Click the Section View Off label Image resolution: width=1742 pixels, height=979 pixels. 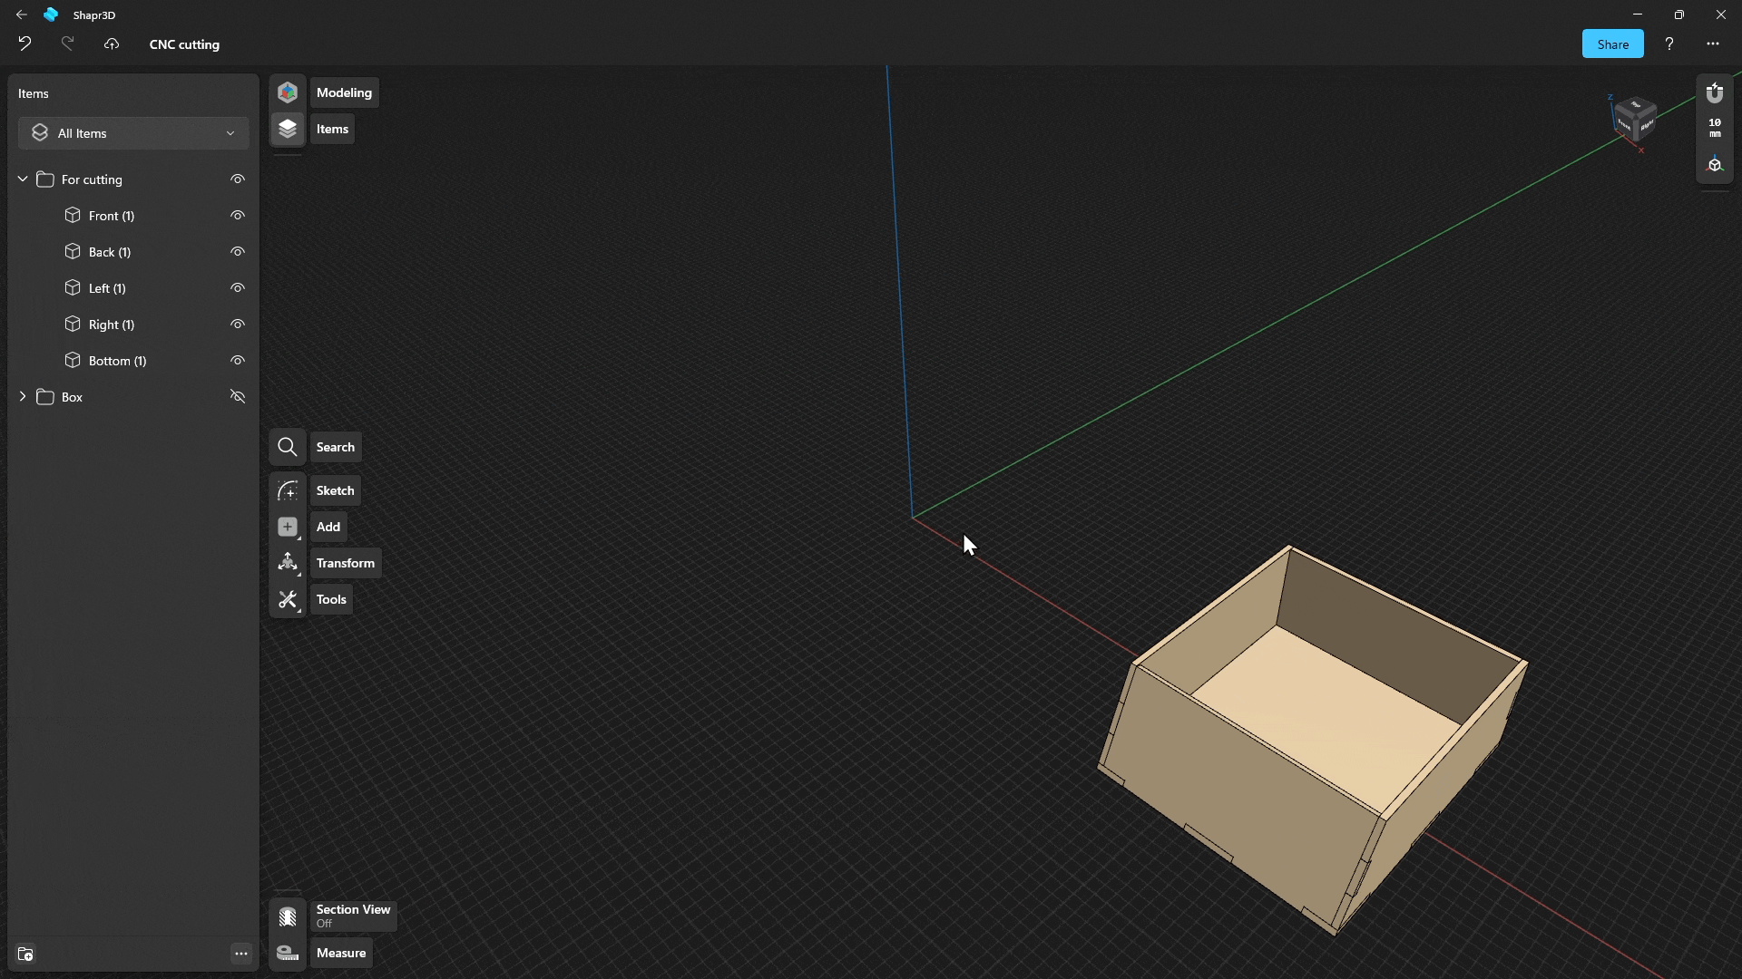point(353,916)
